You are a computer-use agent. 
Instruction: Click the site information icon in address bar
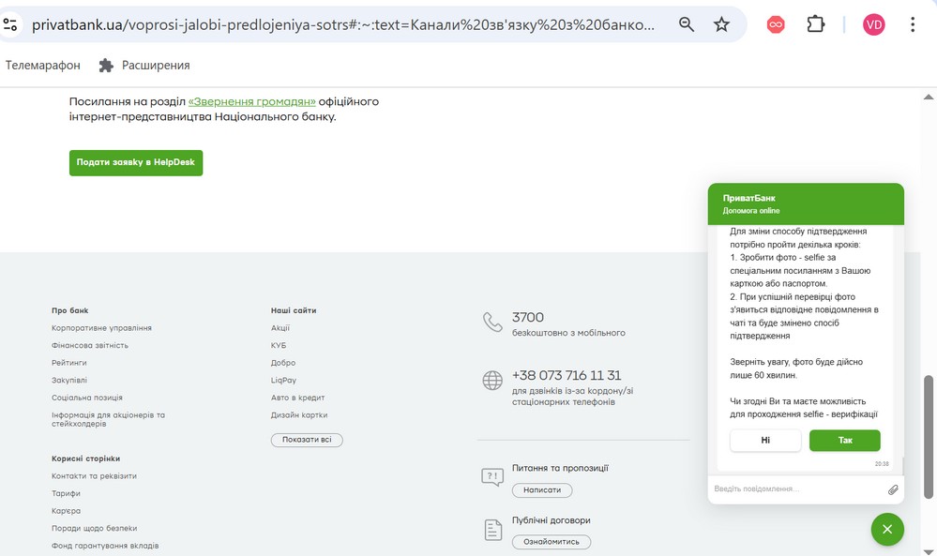click(x=10, y=24)
